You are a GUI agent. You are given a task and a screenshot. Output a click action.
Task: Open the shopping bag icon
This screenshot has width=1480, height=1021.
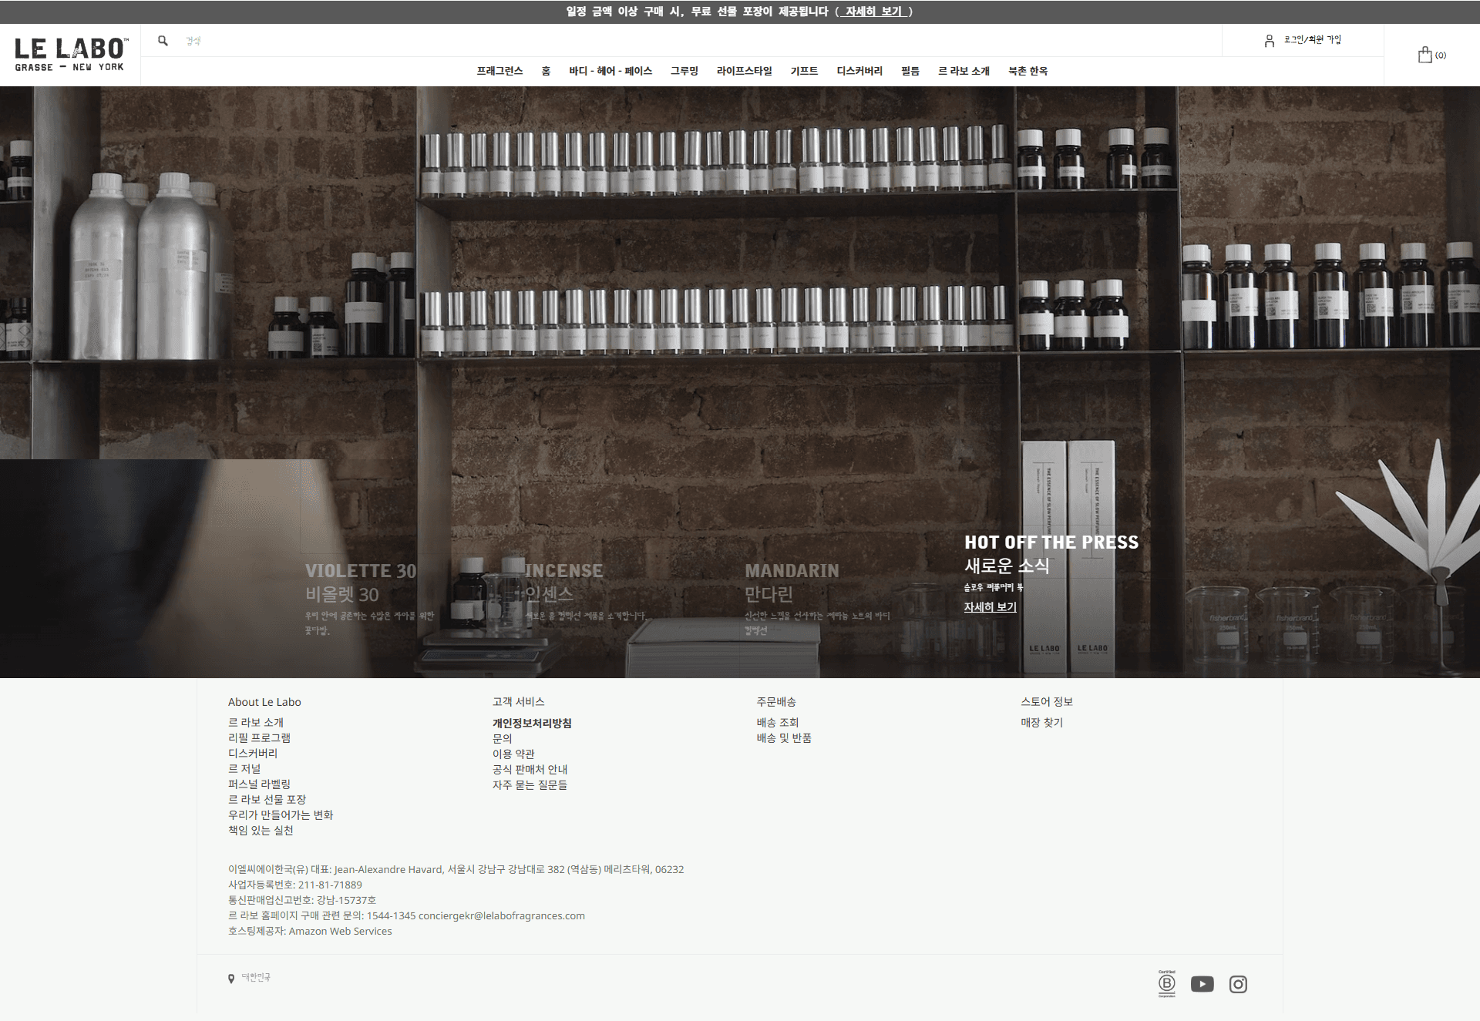(x=1424, y=55)
